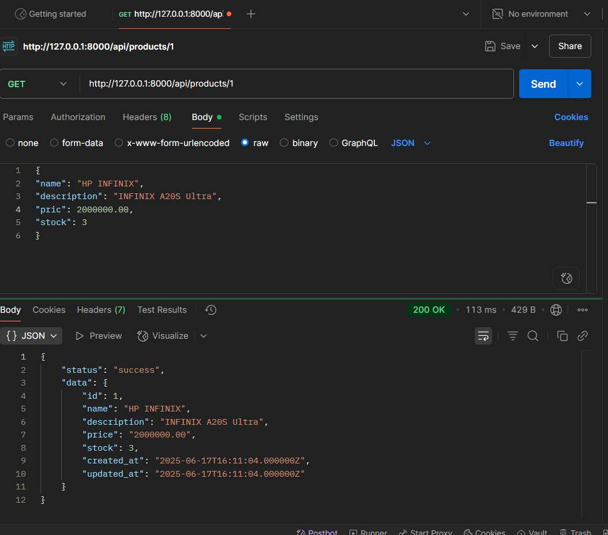Open the GET method dropdown
The height and width of the screenshot is (535, 608).
click(38, 84)
